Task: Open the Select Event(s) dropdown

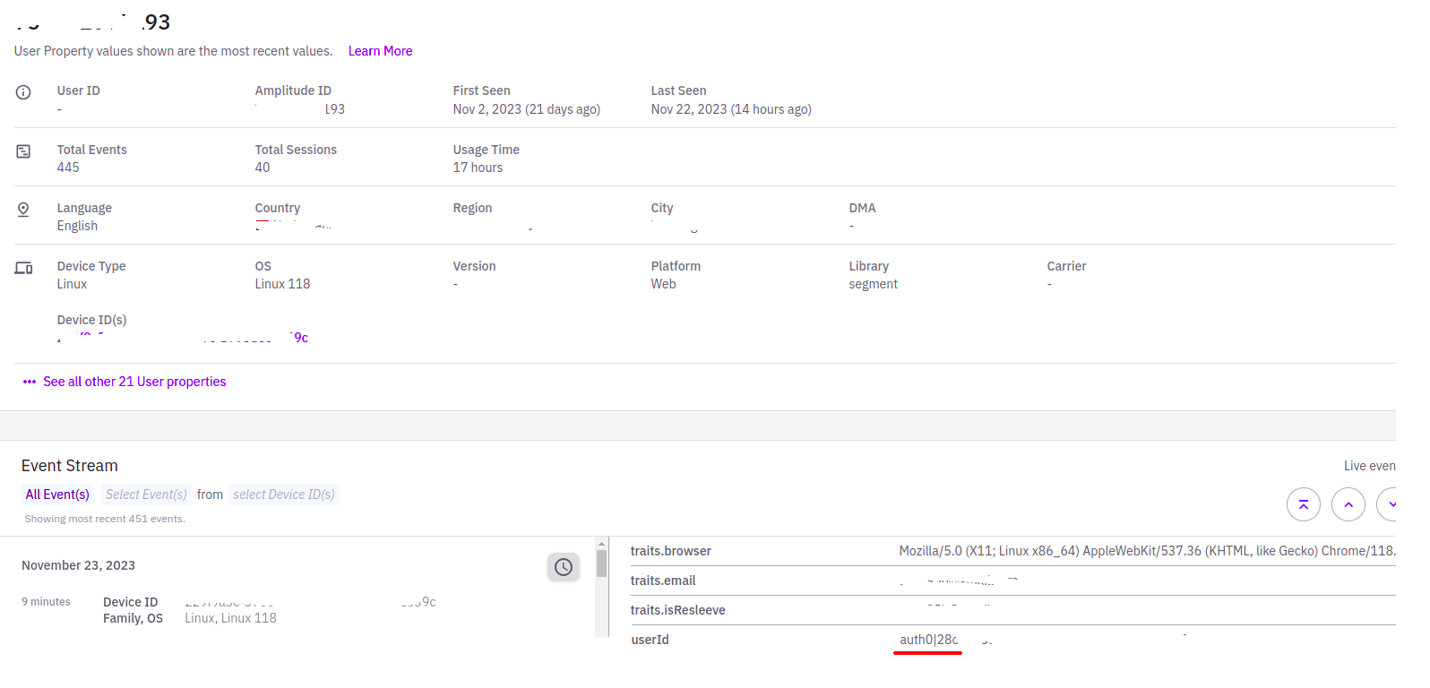Action: [x=146, y=494]
